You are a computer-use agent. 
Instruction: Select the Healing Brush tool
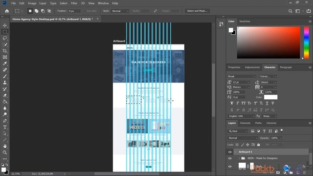(5, 70)
